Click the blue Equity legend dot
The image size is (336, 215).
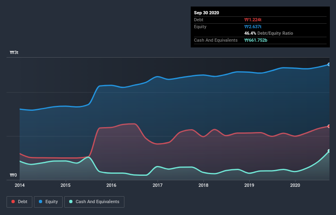tap(41, 202)
